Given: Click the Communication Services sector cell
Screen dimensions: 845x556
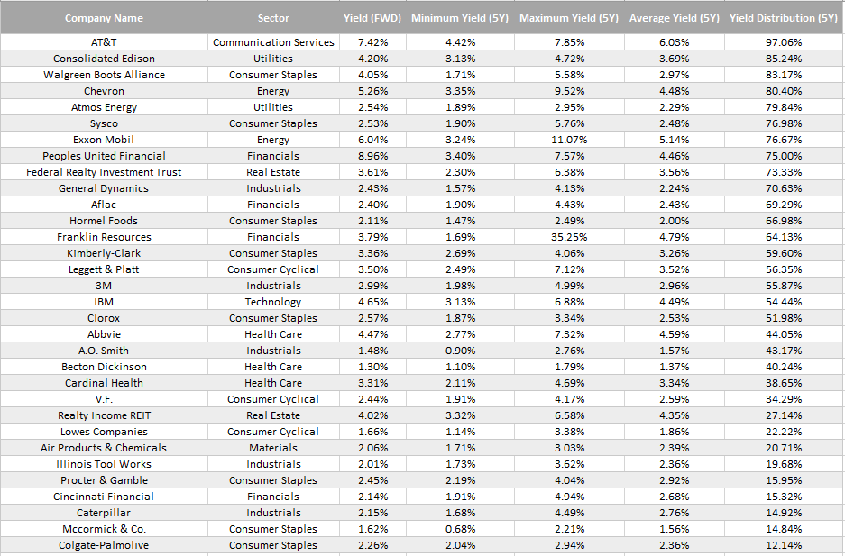Looking at the screenshot, I should [x=273, y=42].
